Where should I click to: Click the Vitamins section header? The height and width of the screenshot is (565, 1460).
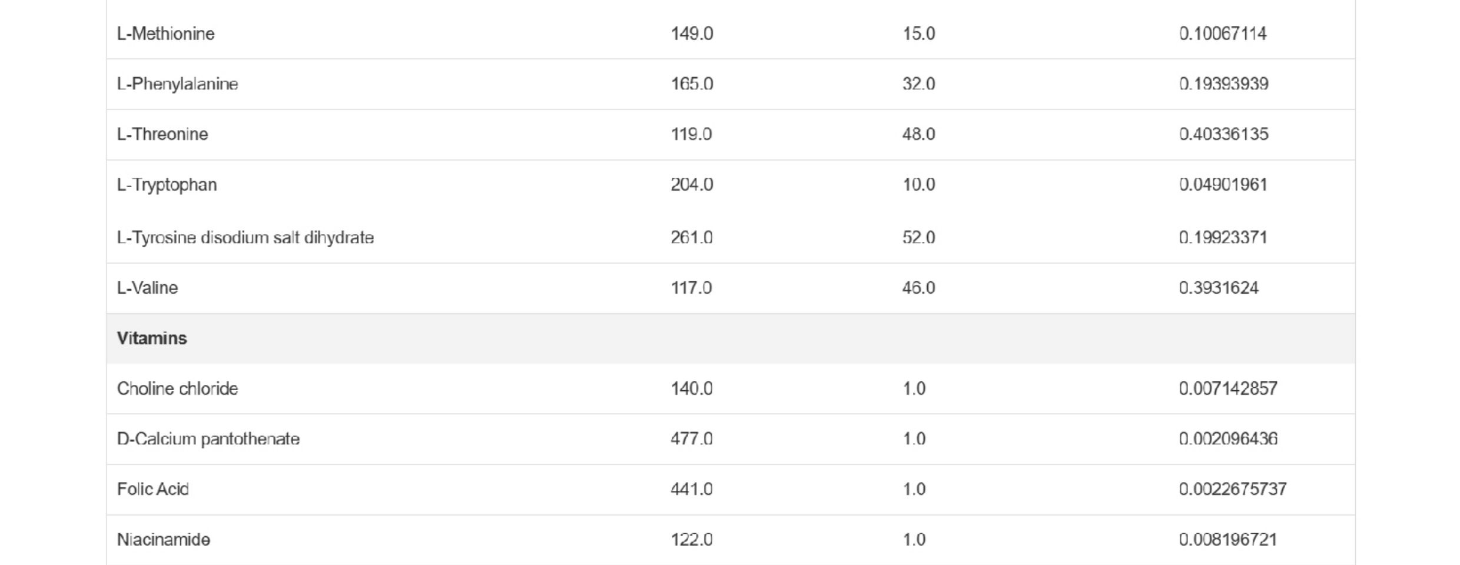click(x=152, y=338)
